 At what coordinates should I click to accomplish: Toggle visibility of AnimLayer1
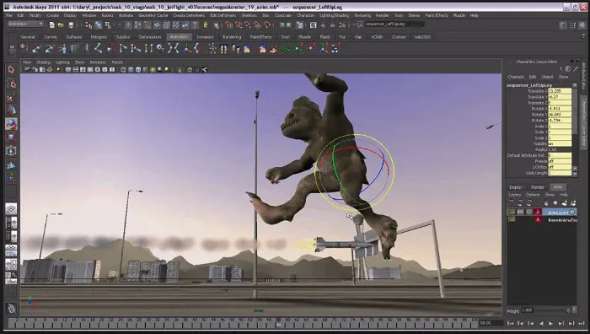(x=512, y=213)
